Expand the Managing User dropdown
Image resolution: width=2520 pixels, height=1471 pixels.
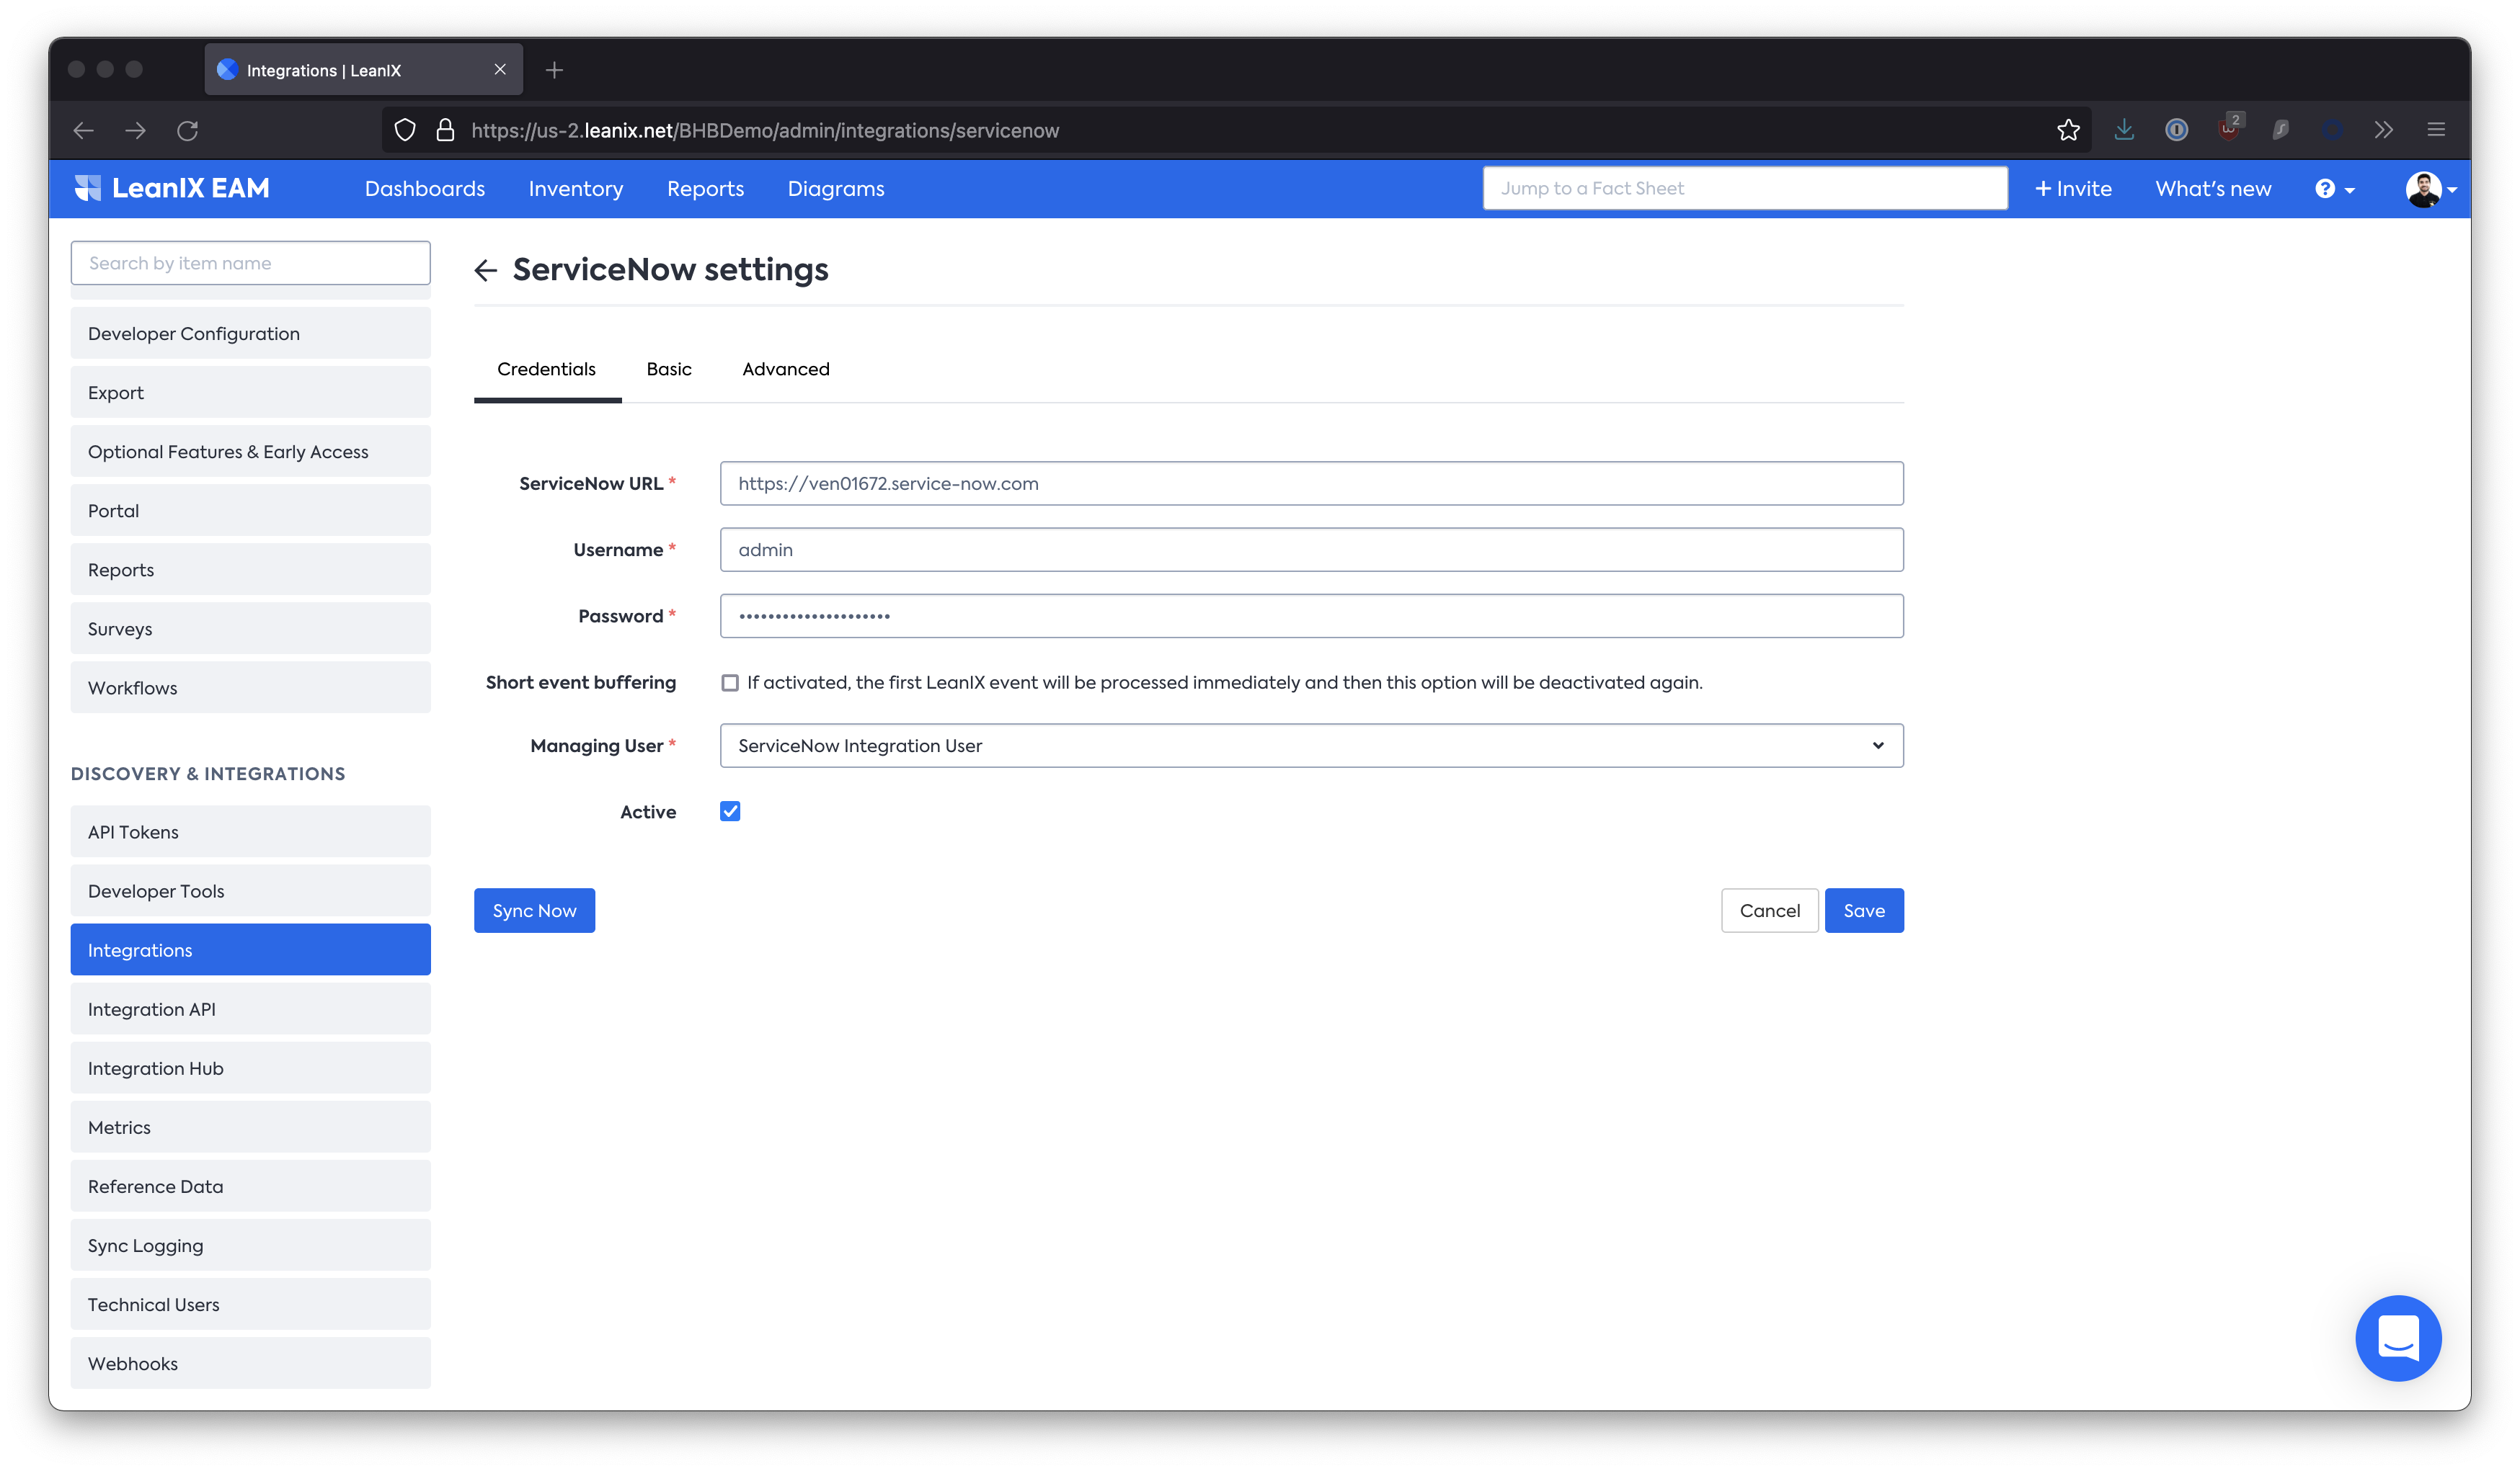point(1311,746)
